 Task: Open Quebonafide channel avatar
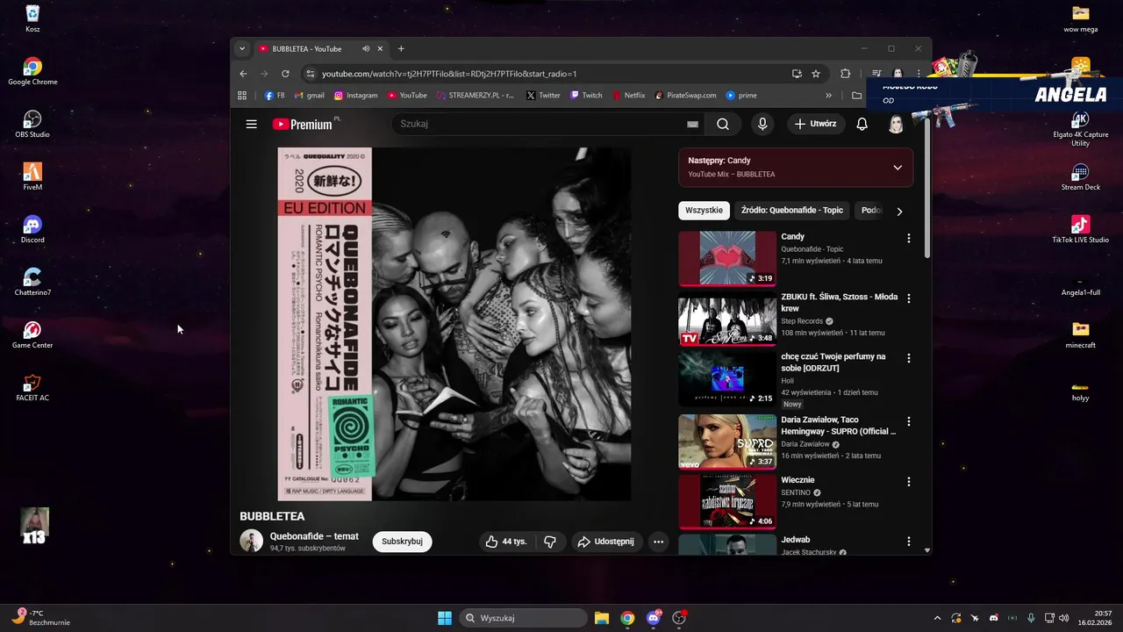pos(252,541)
